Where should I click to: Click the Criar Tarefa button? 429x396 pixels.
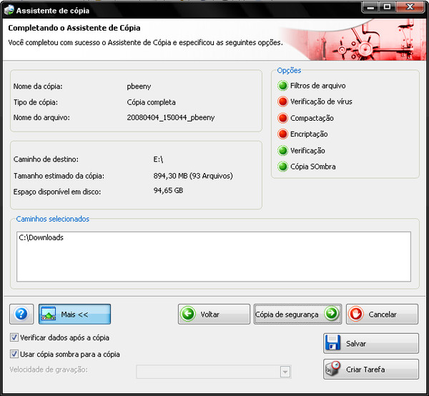tap(371, 370)
